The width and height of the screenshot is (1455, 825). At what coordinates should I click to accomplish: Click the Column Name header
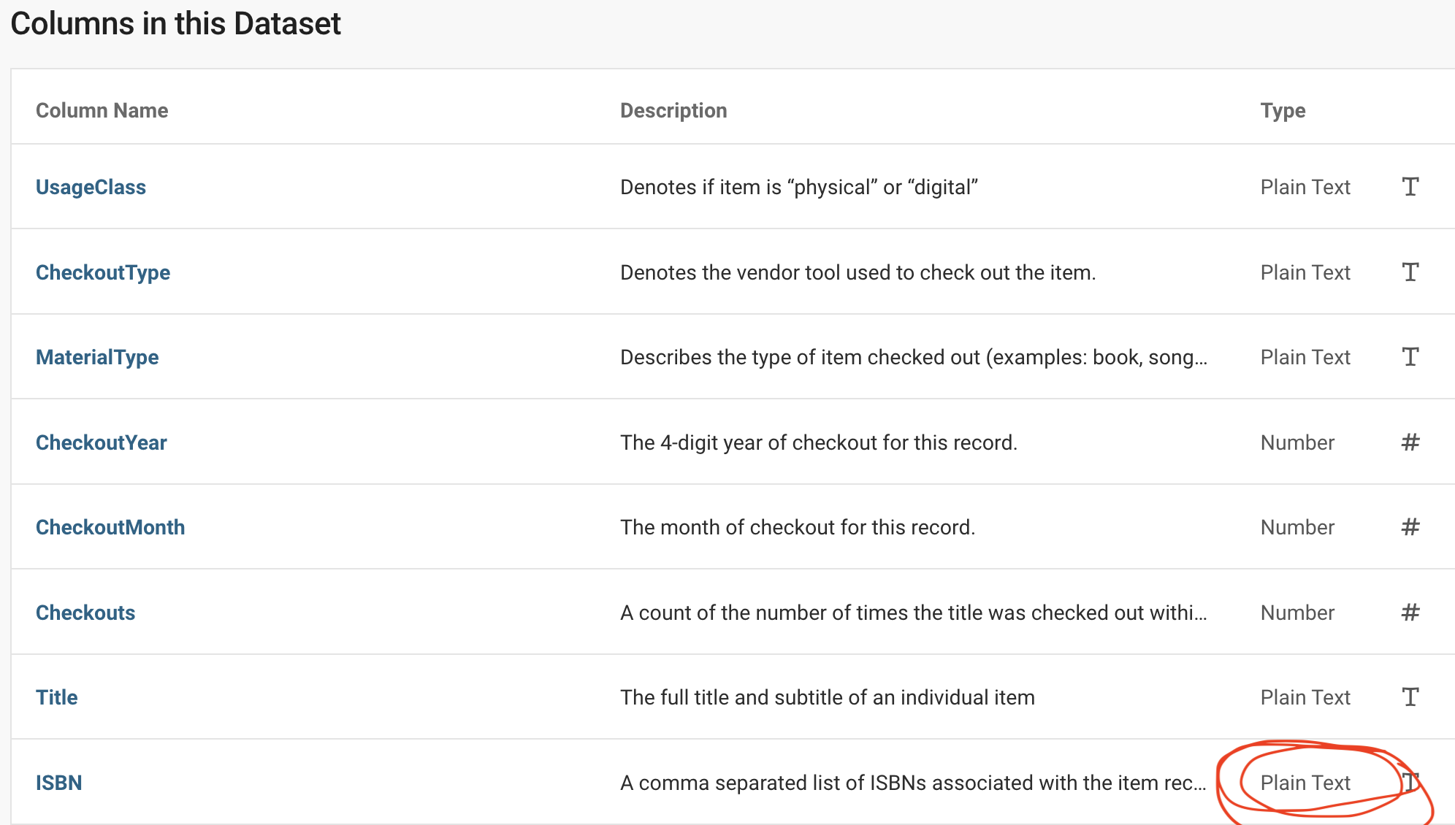[x=102, y=110]
